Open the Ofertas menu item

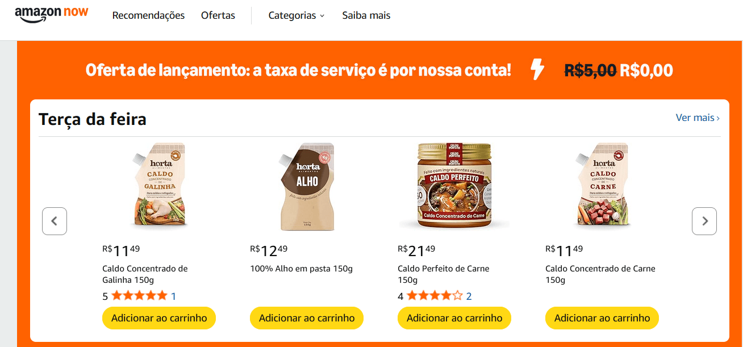[218, 15]
